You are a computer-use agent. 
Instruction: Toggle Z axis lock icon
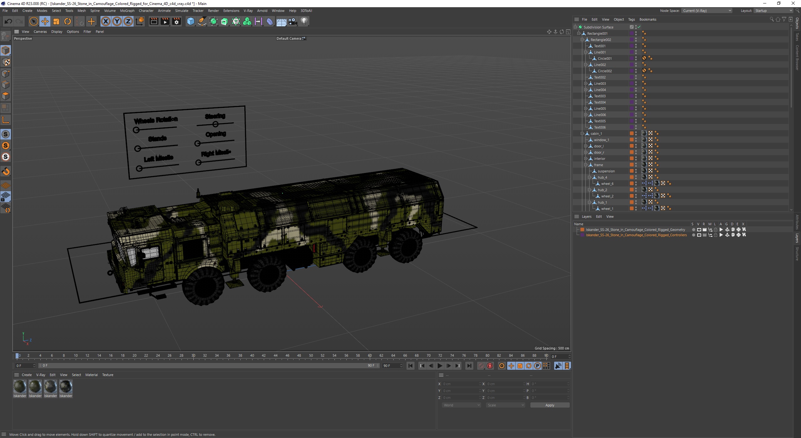coord(128,21)
